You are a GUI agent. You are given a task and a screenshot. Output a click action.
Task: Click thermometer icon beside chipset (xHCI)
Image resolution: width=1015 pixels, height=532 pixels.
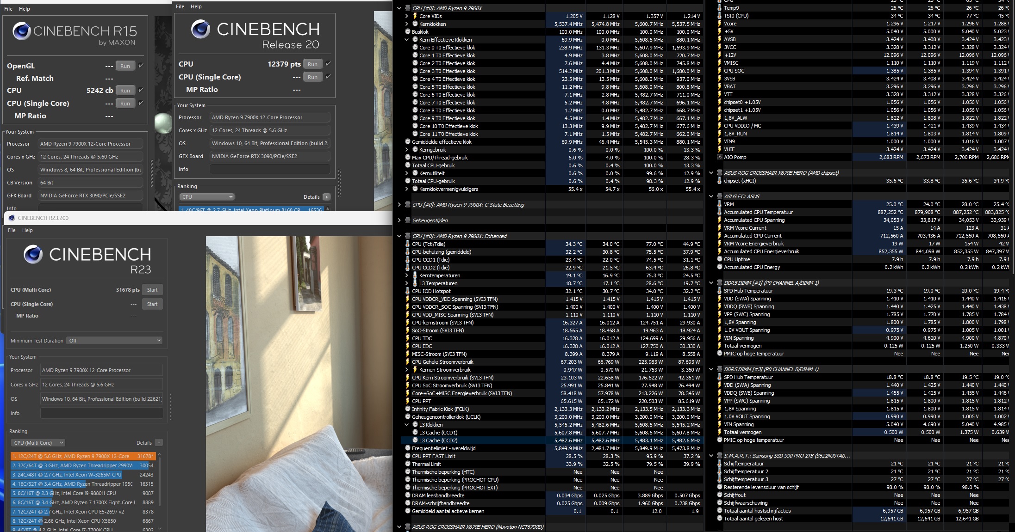pyautogui.click(x=719, y=181)
